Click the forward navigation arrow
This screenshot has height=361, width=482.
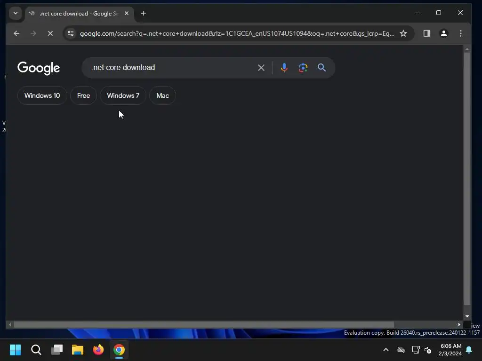33,33
